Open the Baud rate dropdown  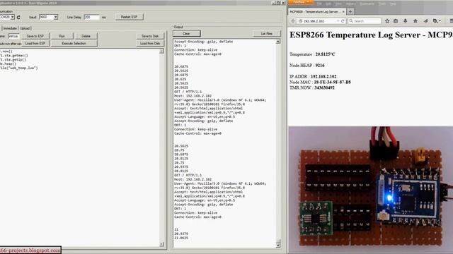pyautogui.click(x=56, y=17)
